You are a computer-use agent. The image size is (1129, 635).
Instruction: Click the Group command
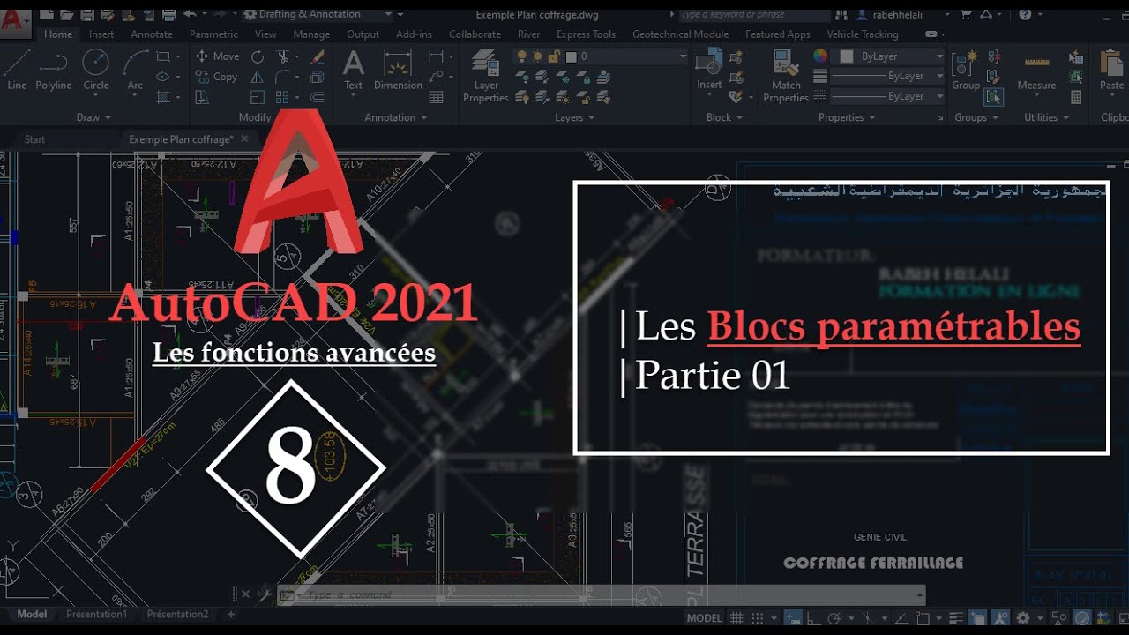966,71
